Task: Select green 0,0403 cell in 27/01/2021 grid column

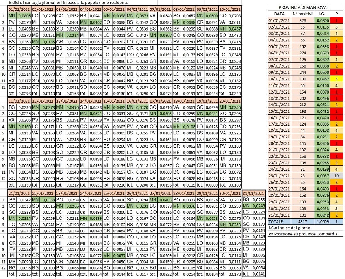Action: pyautogui.click(x=166, y=200)
